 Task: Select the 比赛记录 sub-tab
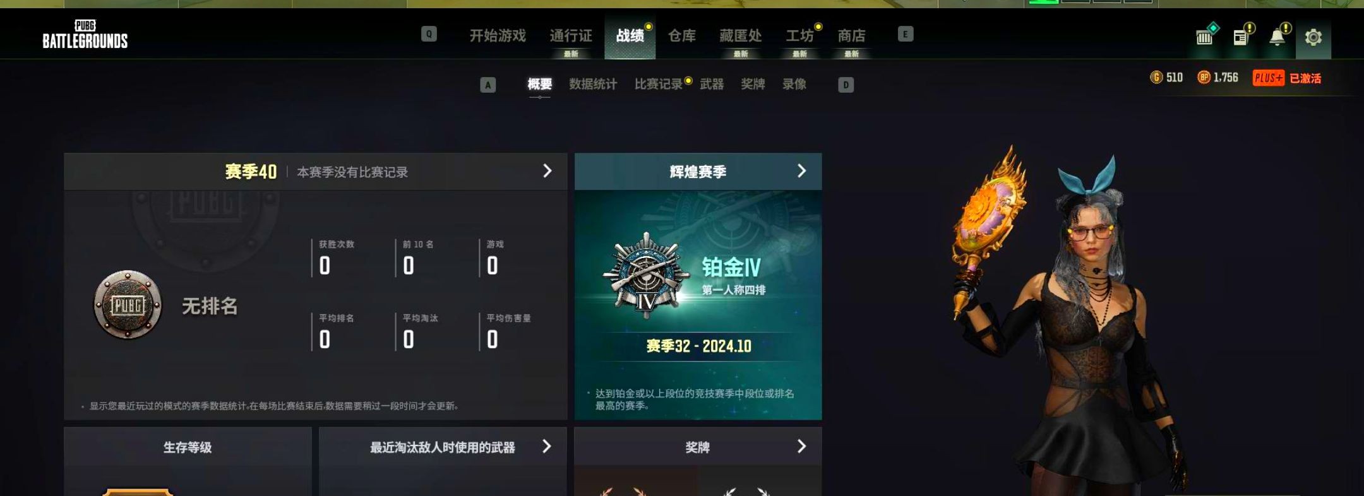(x=659, y=85)
